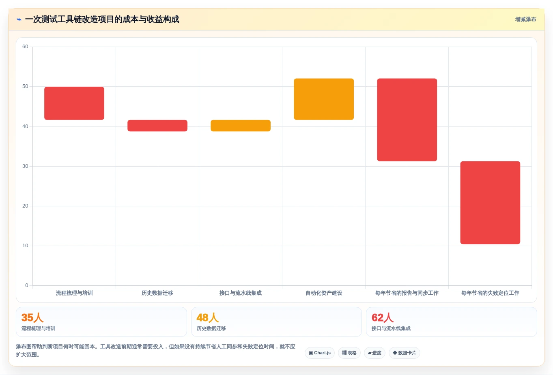Click the 增减瀑布 label in header
The image size is (553, 375).
[x=525, y=19]
